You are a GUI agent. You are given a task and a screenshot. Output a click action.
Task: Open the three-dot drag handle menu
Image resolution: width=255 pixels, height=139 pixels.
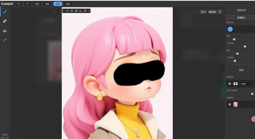[x=63, y=11]
